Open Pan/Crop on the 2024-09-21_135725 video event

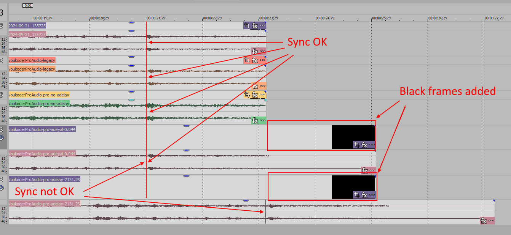point(247,26)
